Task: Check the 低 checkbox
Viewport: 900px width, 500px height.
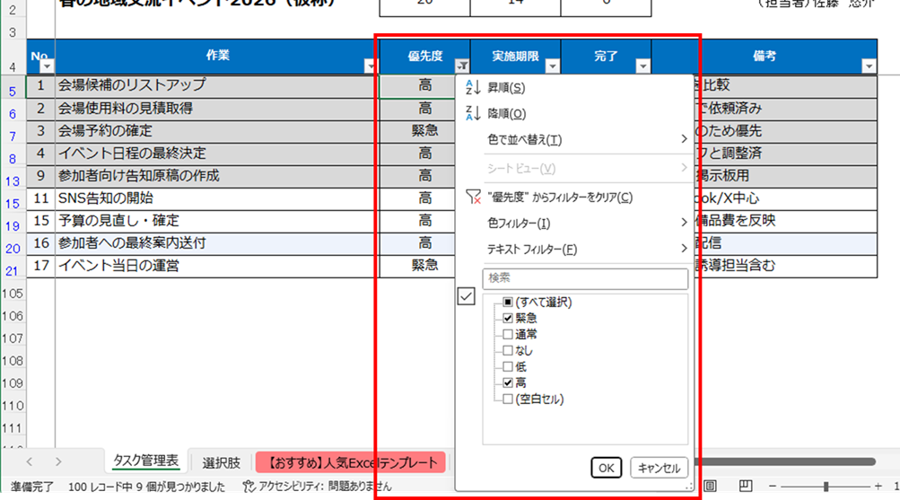Action: 507,366
